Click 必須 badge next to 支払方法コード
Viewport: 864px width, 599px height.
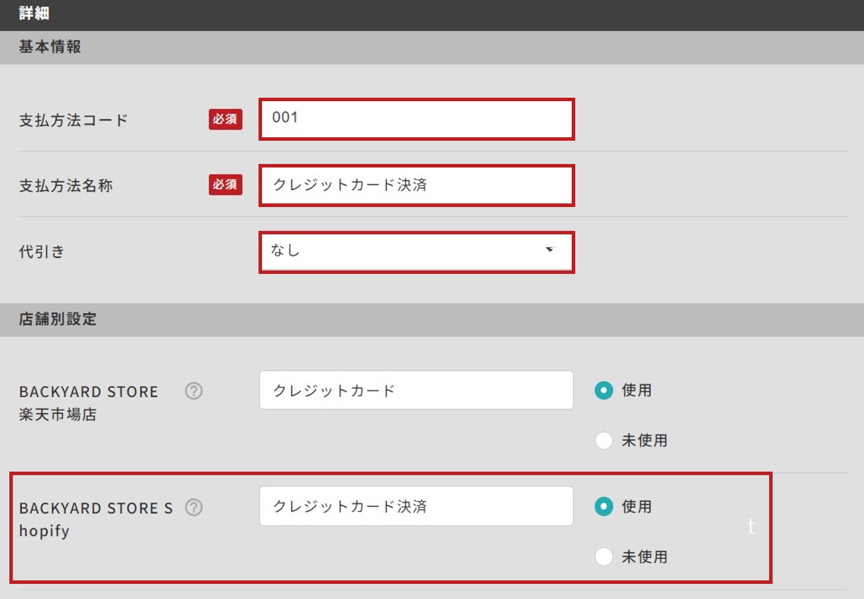226,119
